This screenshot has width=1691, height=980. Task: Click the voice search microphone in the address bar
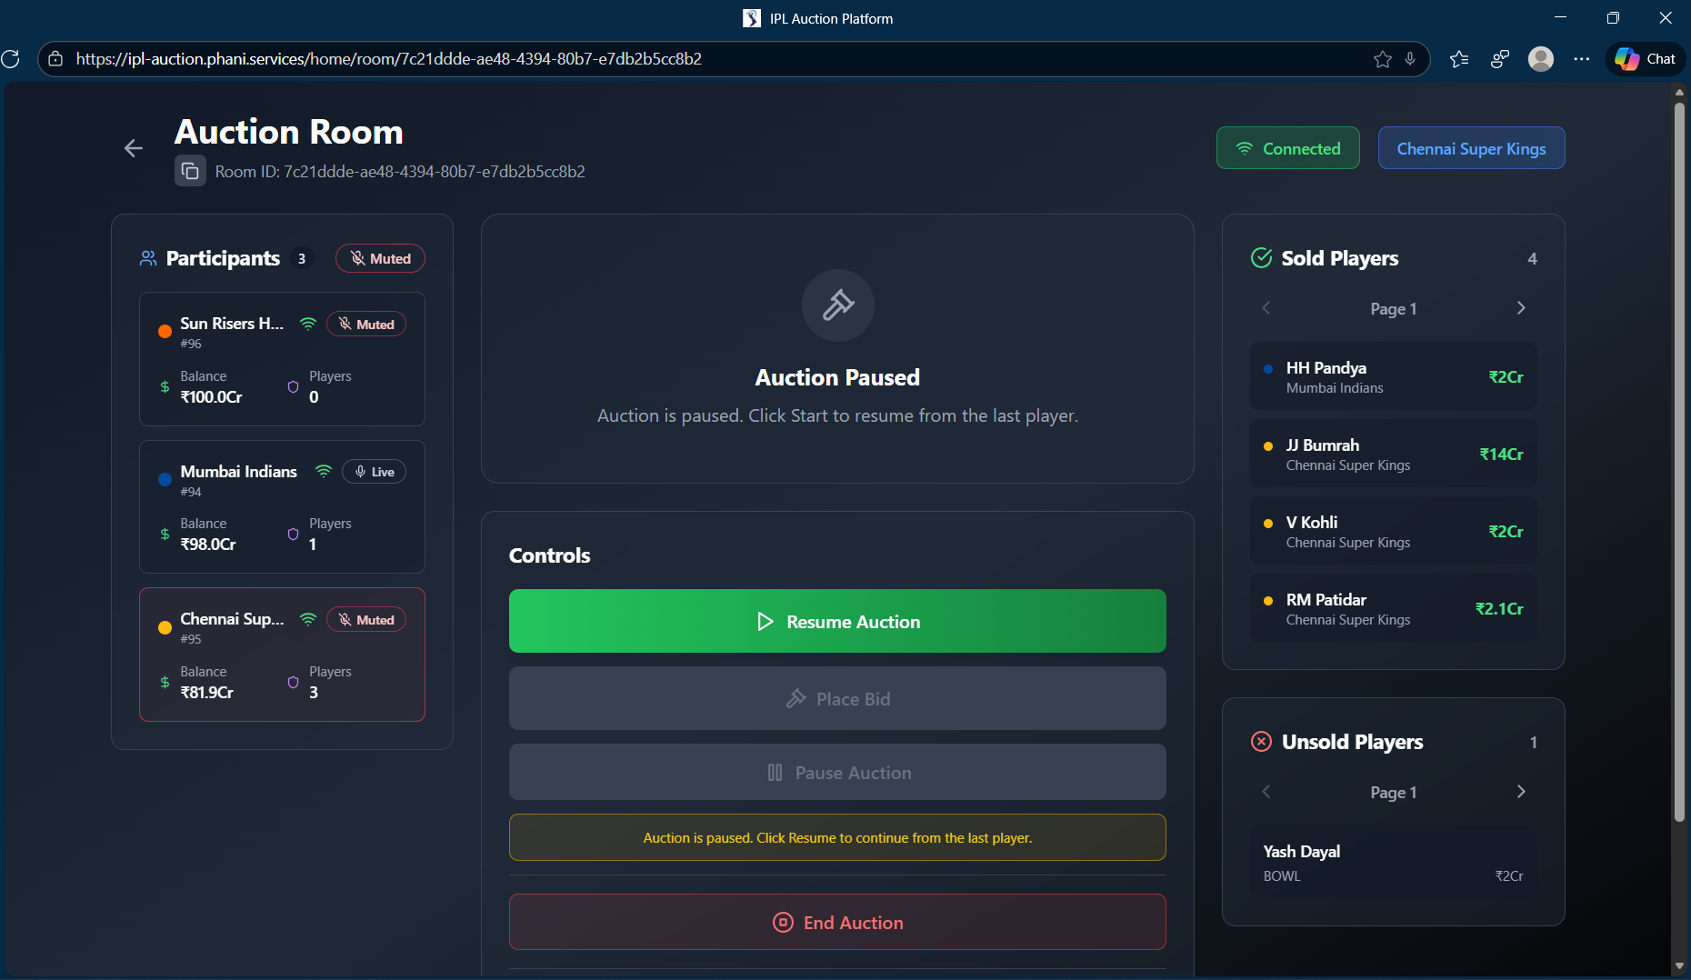click(1410, 59)
